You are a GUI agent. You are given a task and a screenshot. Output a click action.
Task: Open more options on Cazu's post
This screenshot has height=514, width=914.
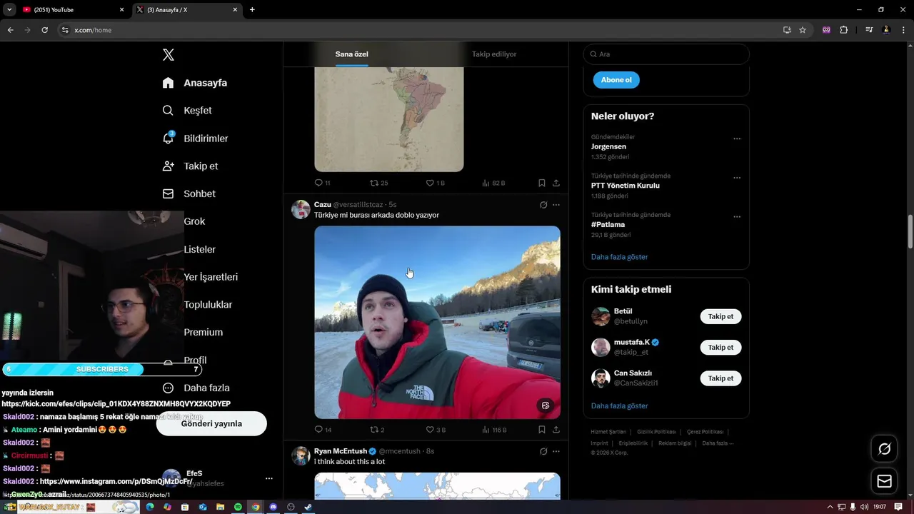click(x=556, y=205)
